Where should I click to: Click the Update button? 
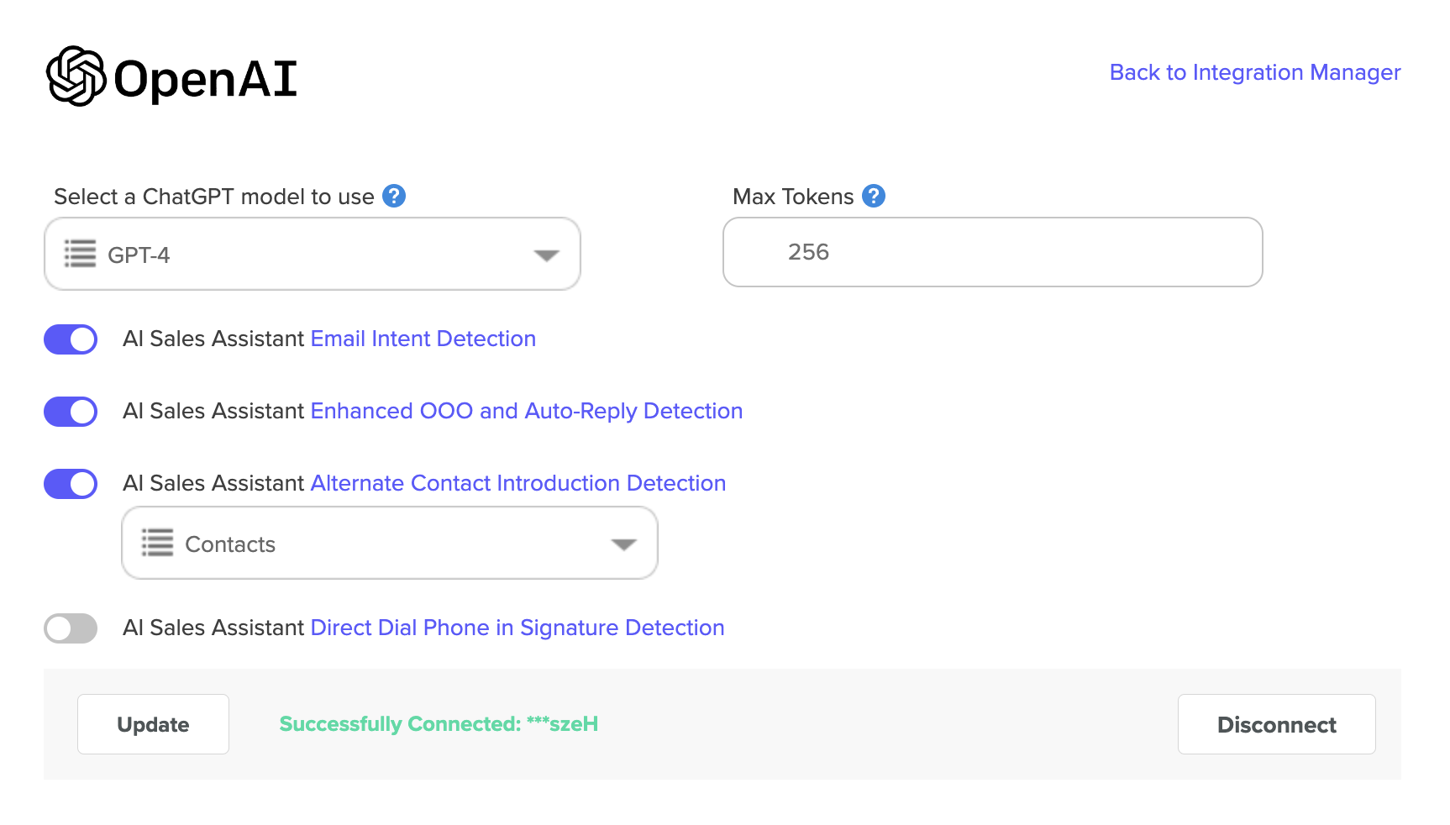(153, 724)
